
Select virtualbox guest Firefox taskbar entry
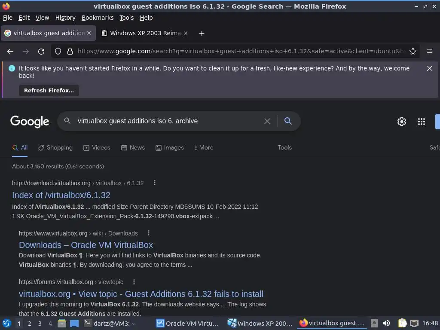point(332,323)
